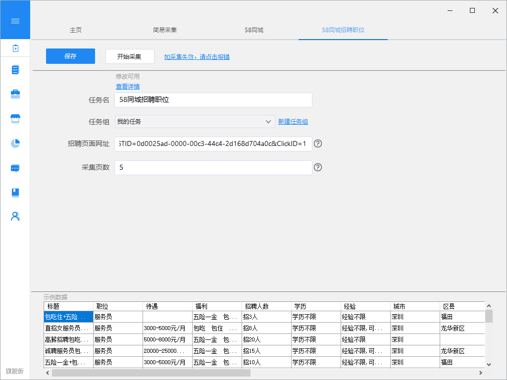
Task: Click the 招3人 cell
Action: click(266, 317)
